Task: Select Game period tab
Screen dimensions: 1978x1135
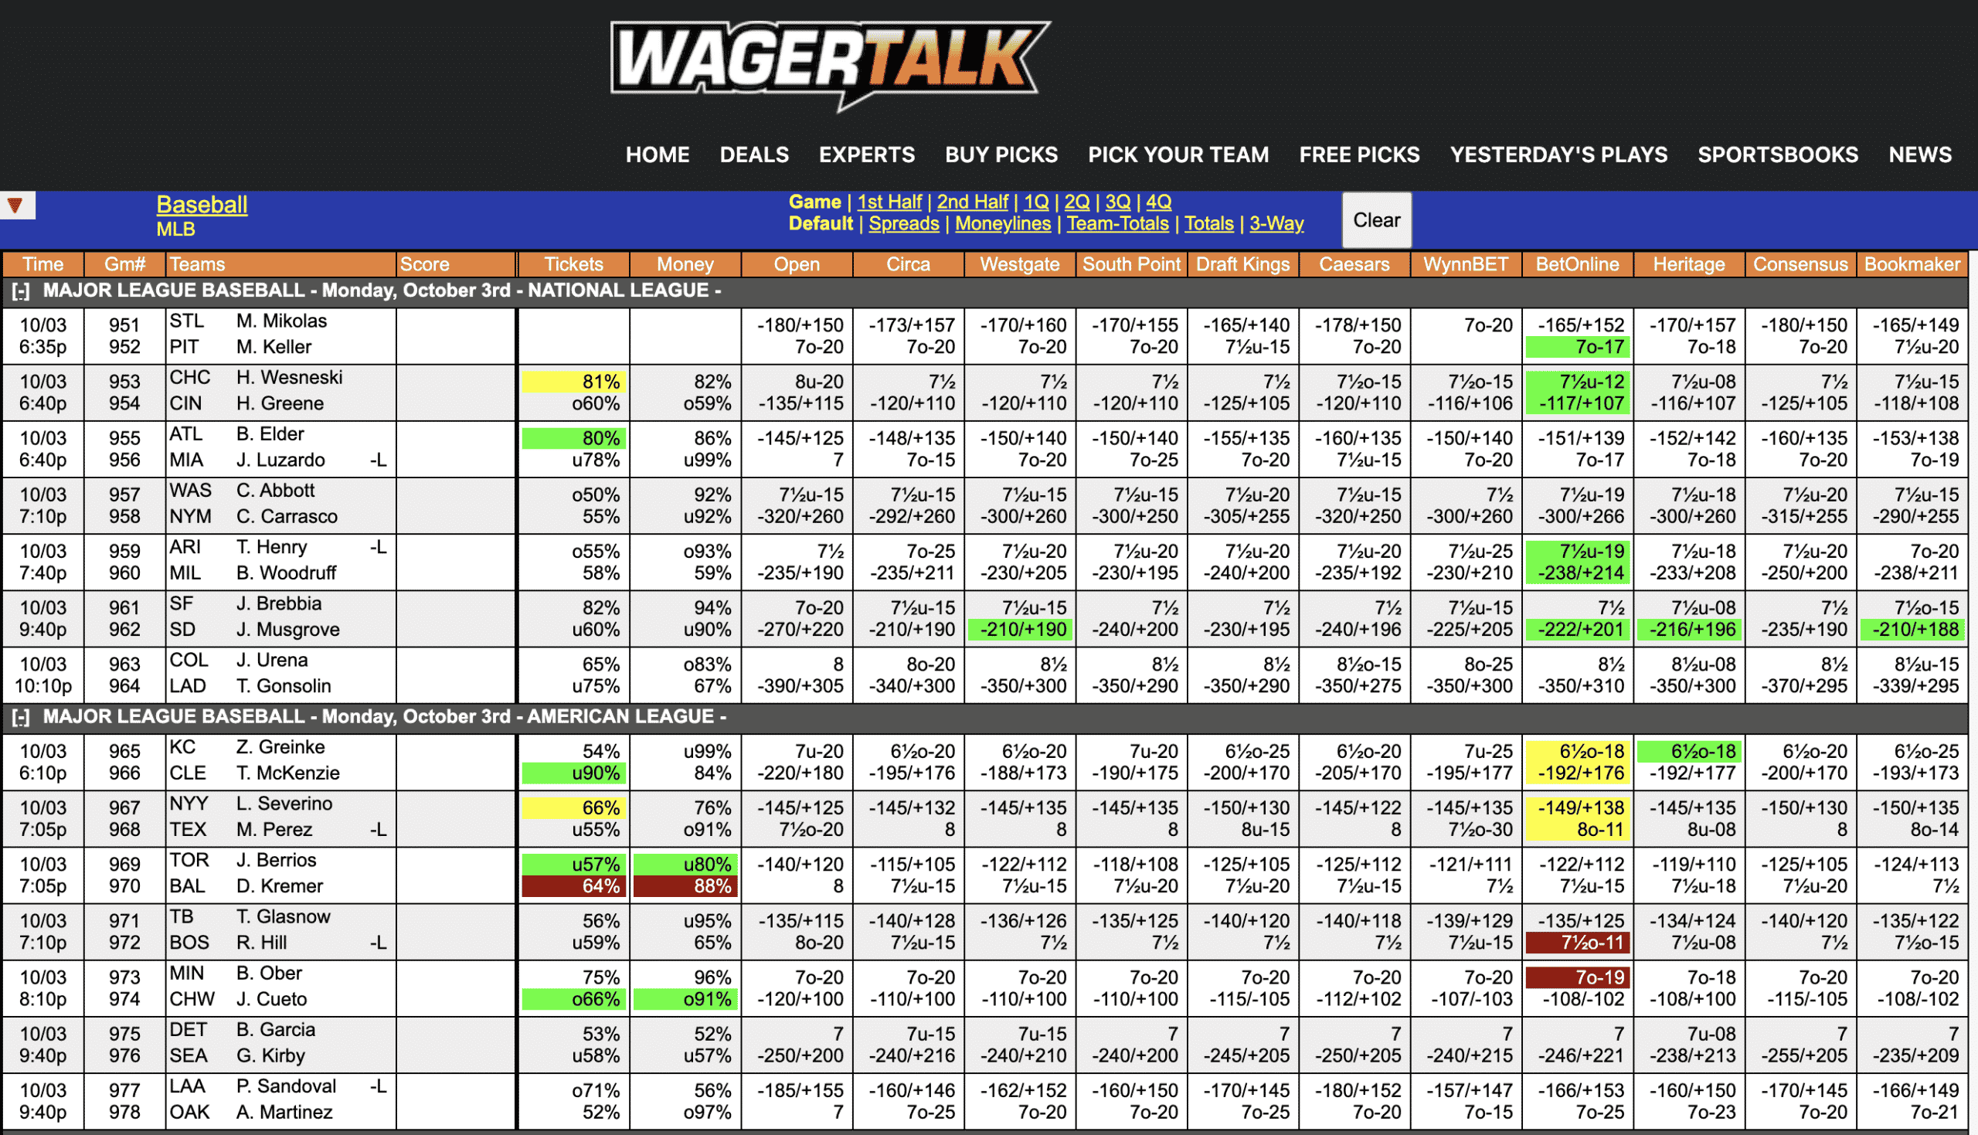Action: 814,202
